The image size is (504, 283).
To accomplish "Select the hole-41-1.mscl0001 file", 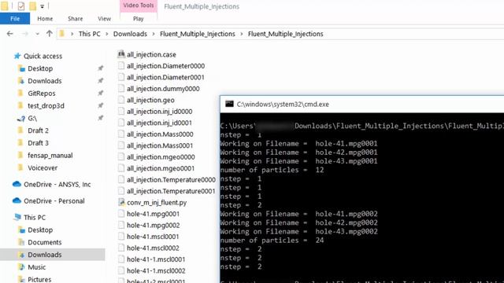I will coord(156,259).
